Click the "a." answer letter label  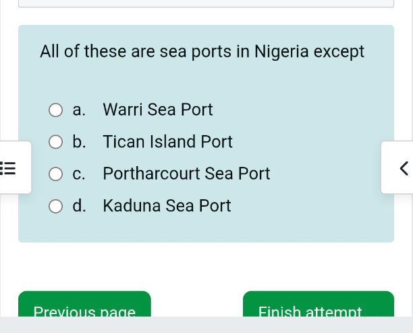coord(79,109)
